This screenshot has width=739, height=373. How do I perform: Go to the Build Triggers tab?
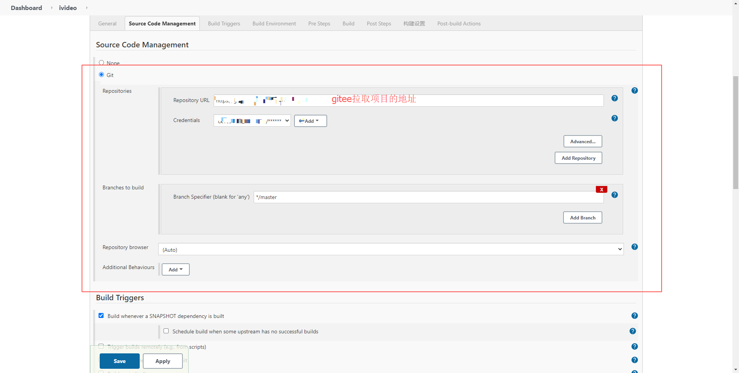click(x=224, y=23)
